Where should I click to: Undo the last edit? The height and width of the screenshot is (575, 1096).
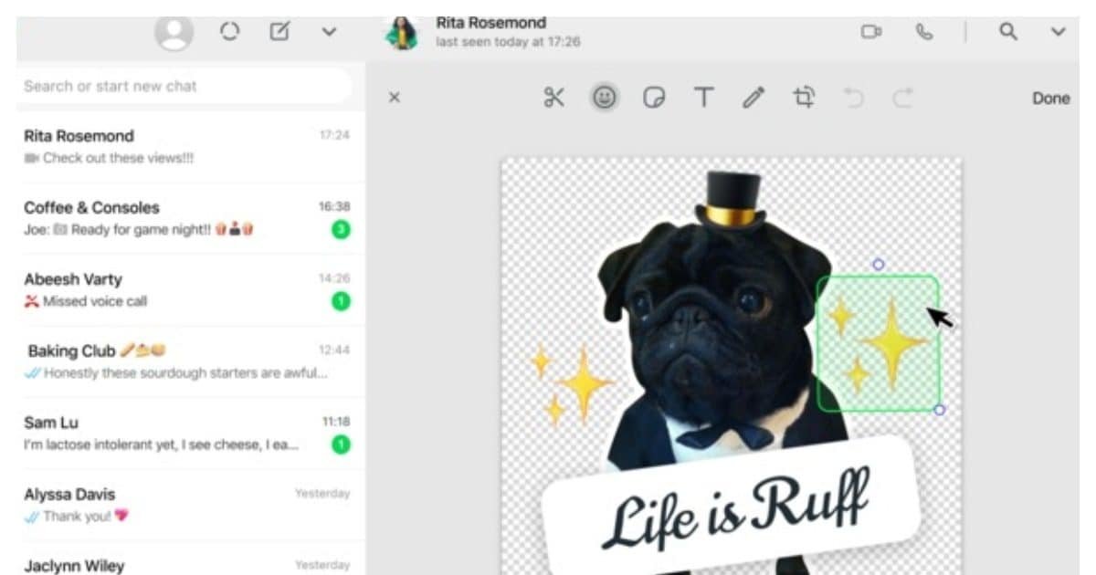coord(854,98)
